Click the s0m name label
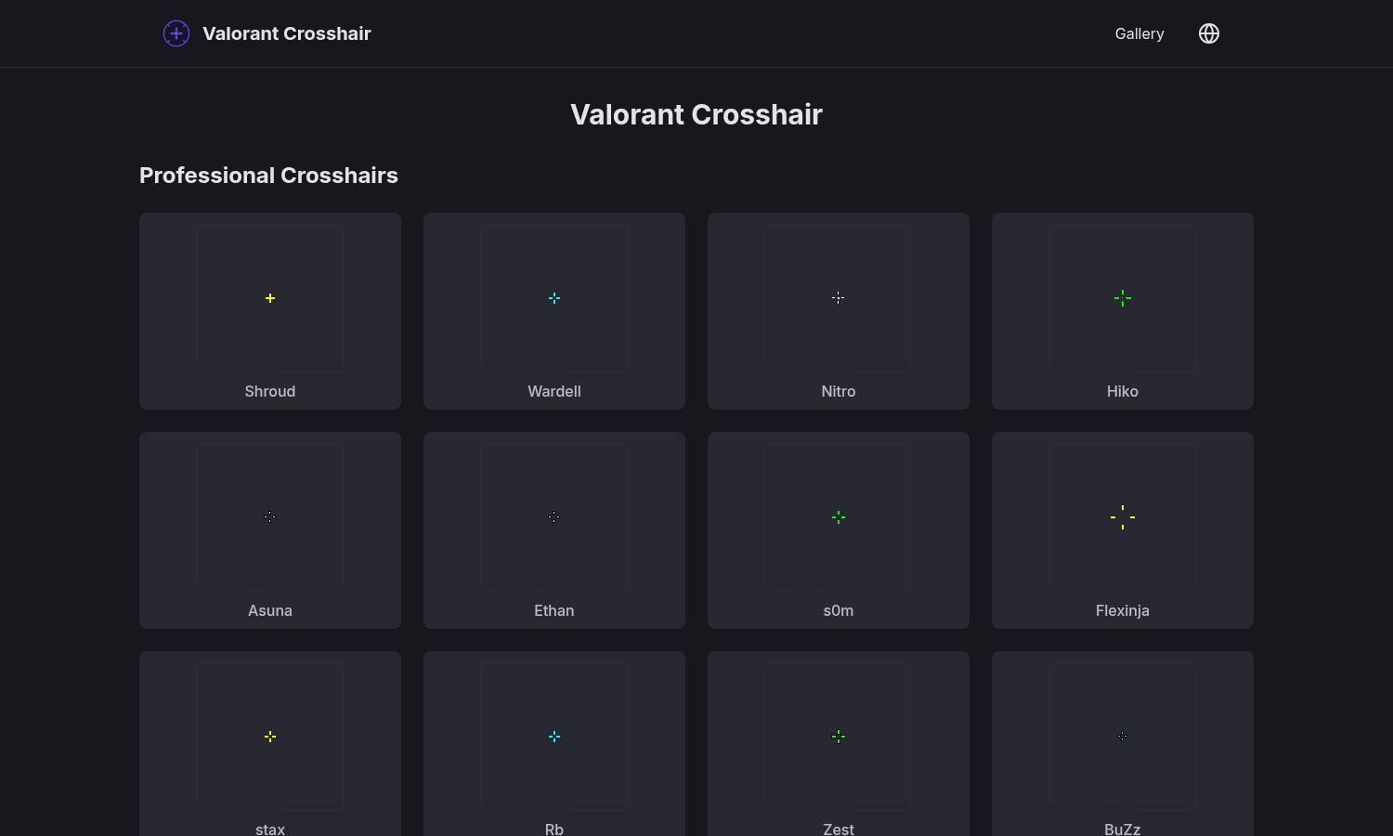This screenshot has height=836, width=1393. pos(839,610)
